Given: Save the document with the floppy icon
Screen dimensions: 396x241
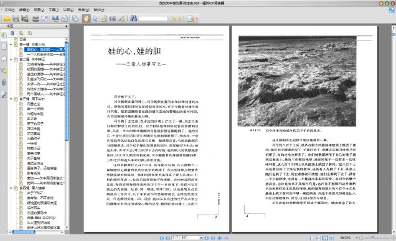Looking at the screenshot, I should (x=16, y=18).
